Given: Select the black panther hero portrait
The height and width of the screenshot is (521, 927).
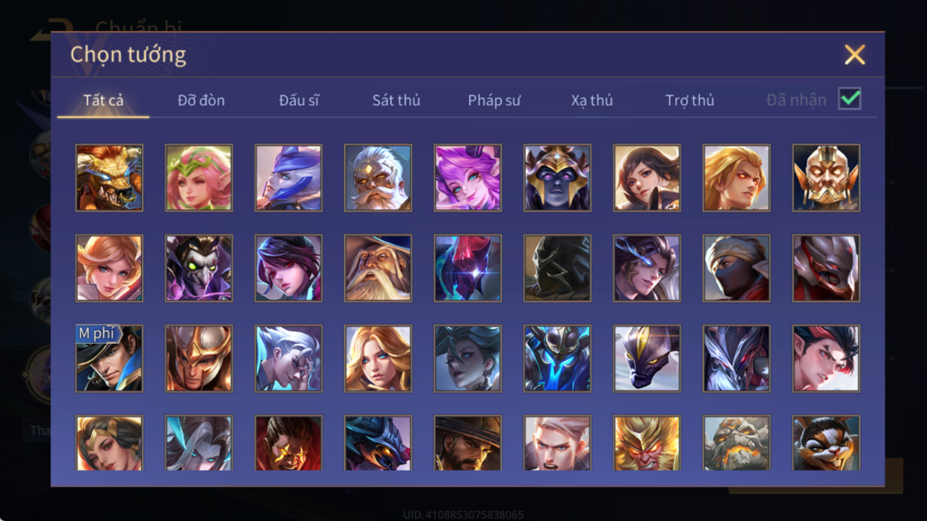Looking at the screenshot, I should 647,358.
